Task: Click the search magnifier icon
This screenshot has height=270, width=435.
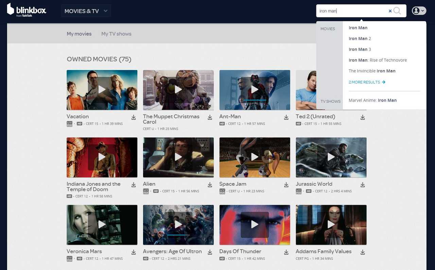Action: 397,11
